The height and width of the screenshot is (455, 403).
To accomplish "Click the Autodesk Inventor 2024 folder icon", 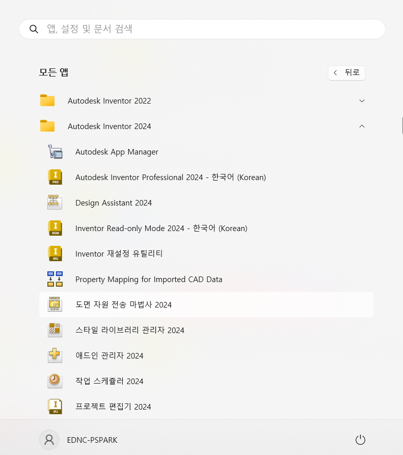I will (x=47, y=126).
